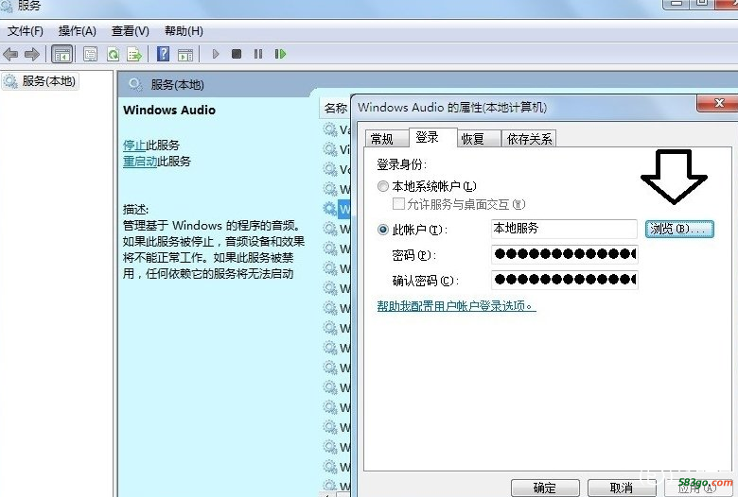The height and width of the screenshot is (497, 738).
Task: Click the 浏览(B)... button
Action: coord(679,229)
